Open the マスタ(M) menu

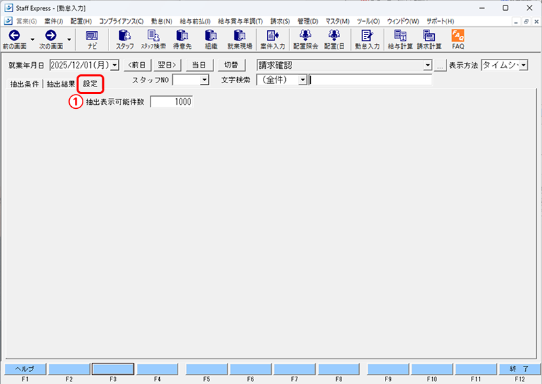[x=337, y=22]
